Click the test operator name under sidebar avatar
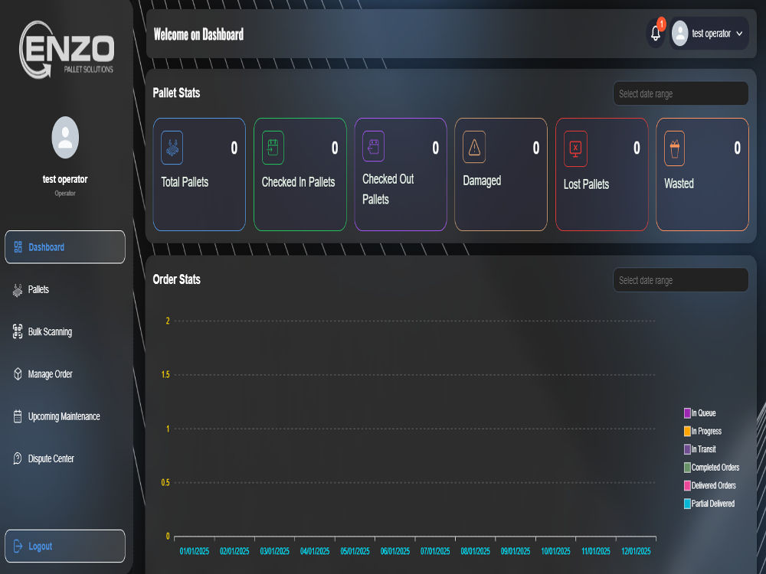Screen dimensions: 766x574 [65, 179]
